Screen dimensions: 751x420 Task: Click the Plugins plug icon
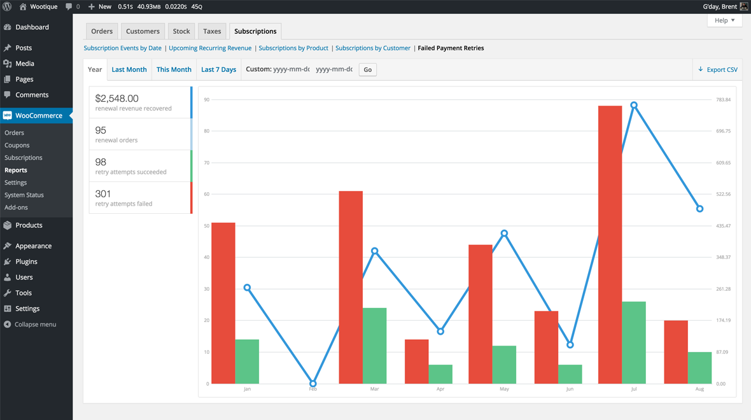click(8, 262)
